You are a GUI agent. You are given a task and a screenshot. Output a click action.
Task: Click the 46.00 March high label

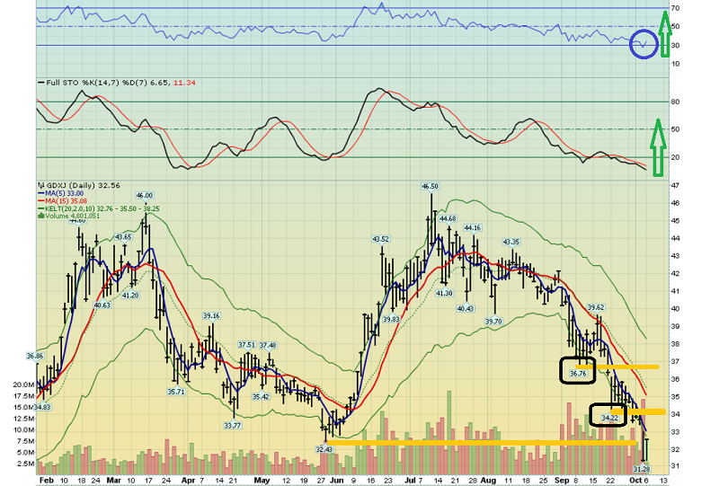pyautogui.click(x=144, y=195)
